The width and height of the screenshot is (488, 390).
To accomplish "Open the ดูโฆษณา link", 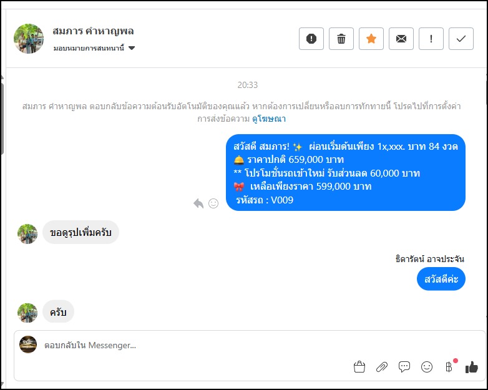I will point(269,119).
